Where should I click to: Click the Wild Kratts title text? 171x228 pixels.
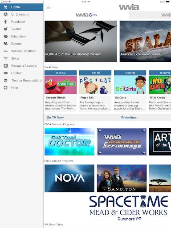pos(157,98)
